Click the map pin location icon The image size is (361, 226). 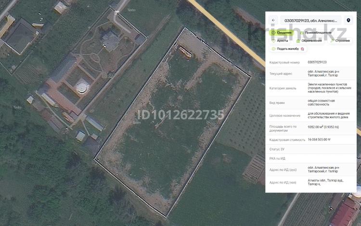coord(348,21)
